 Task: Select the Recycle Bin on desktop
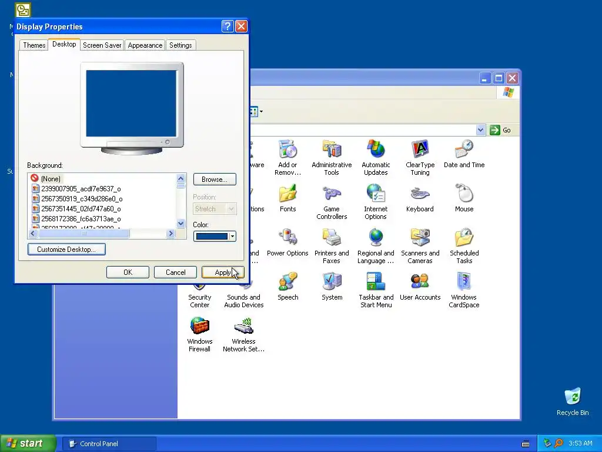[573, 401]
